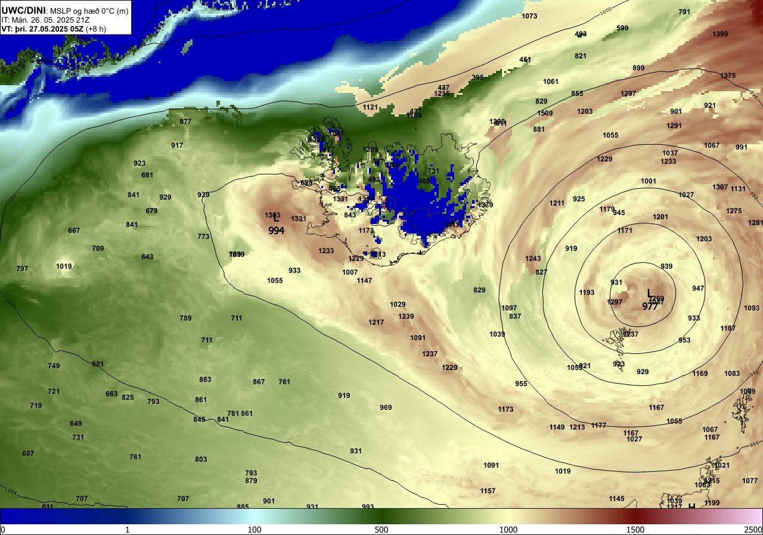
Task: Click the height value 599
Action: (622, 28)
